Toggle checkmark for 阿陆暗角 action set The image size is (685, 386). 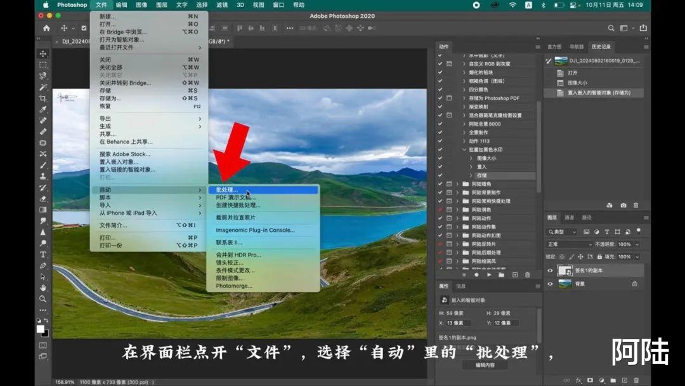440,184
